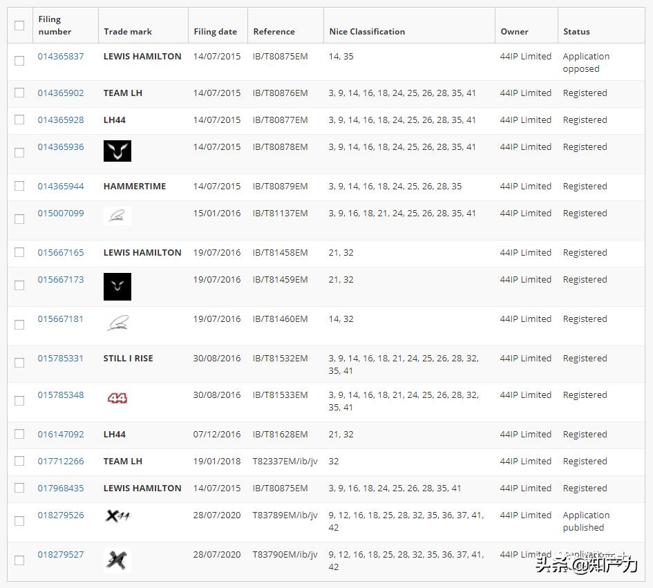This screenshot has width=653, height=588.
Task: Open filing number 017712266
Action: coord(61,462)
